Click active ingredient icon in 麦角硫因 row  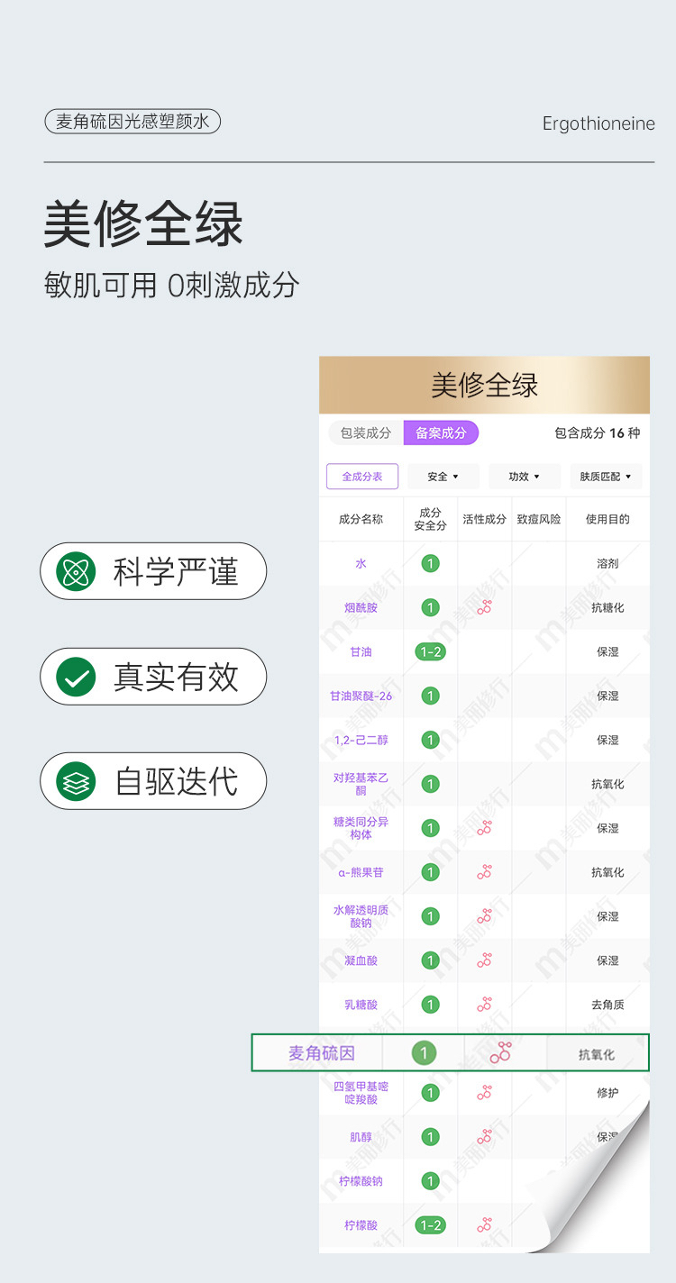501,1052
